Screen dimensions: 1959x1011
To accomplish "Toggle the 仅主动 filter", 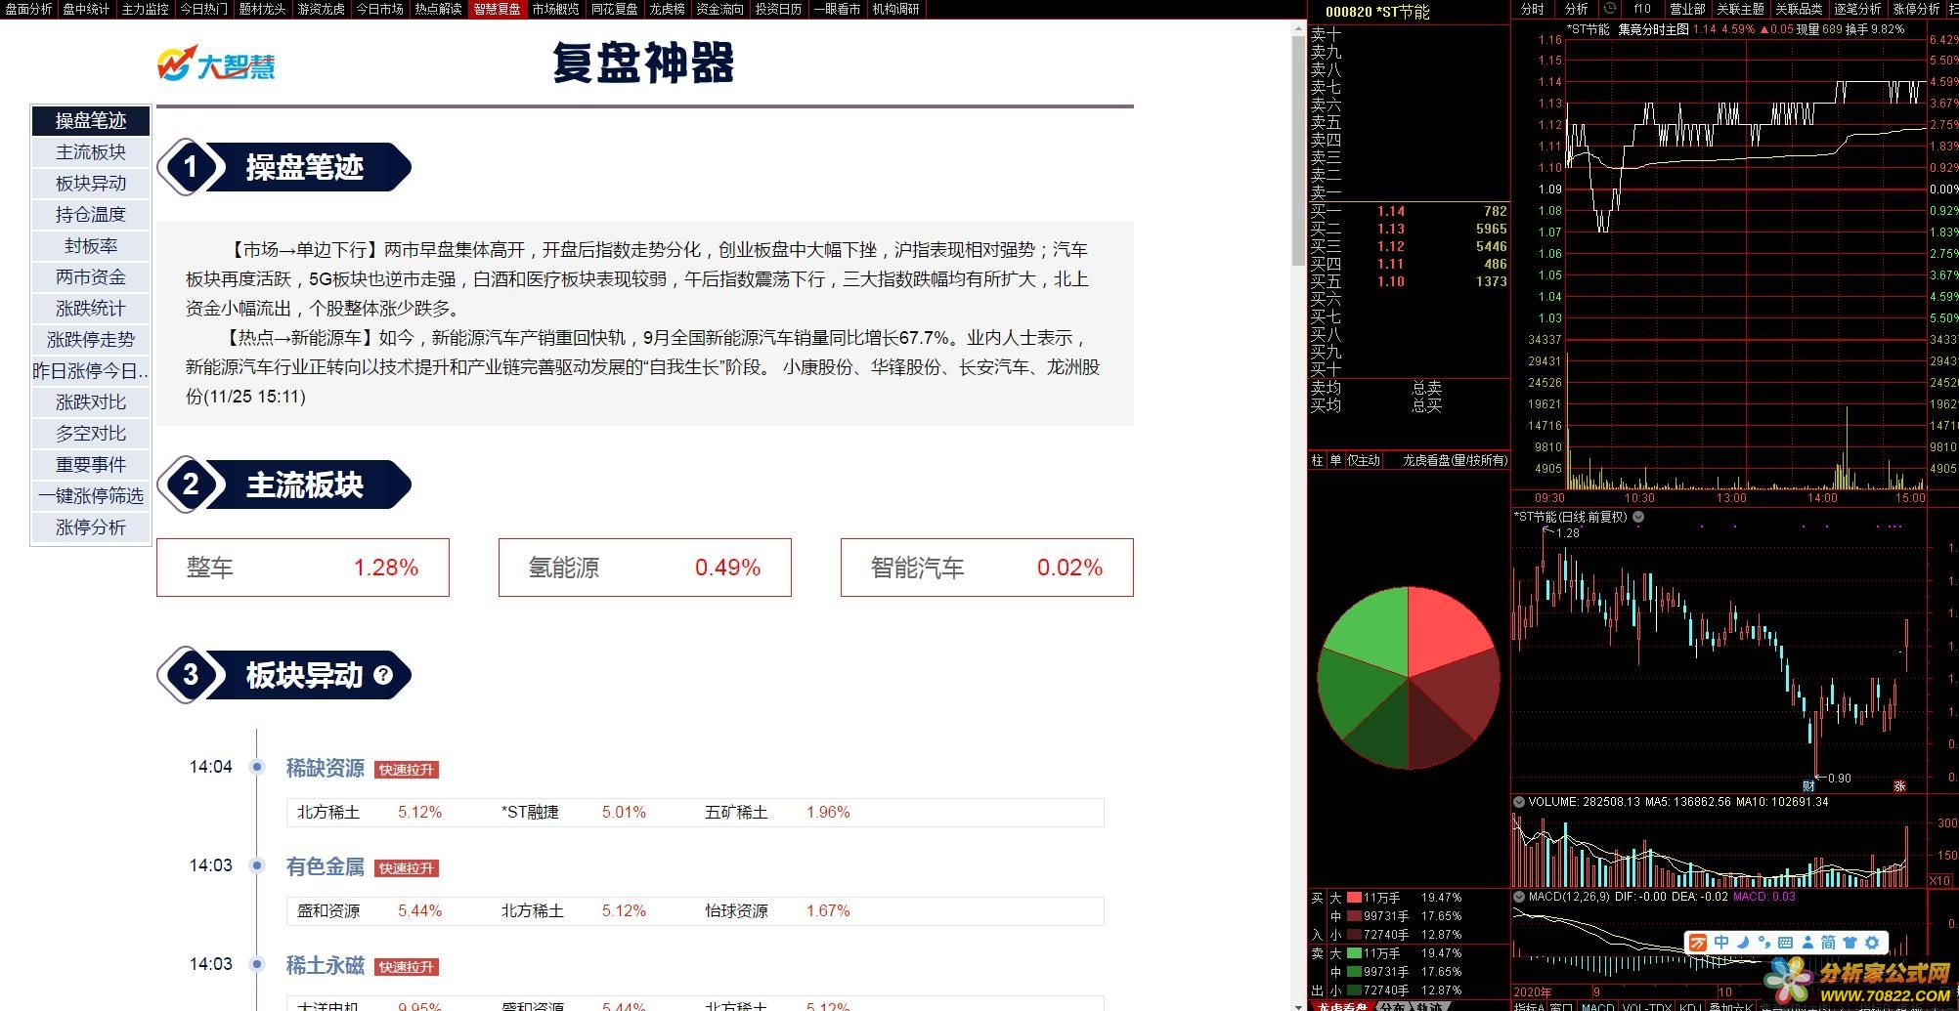I will 1364,460.
